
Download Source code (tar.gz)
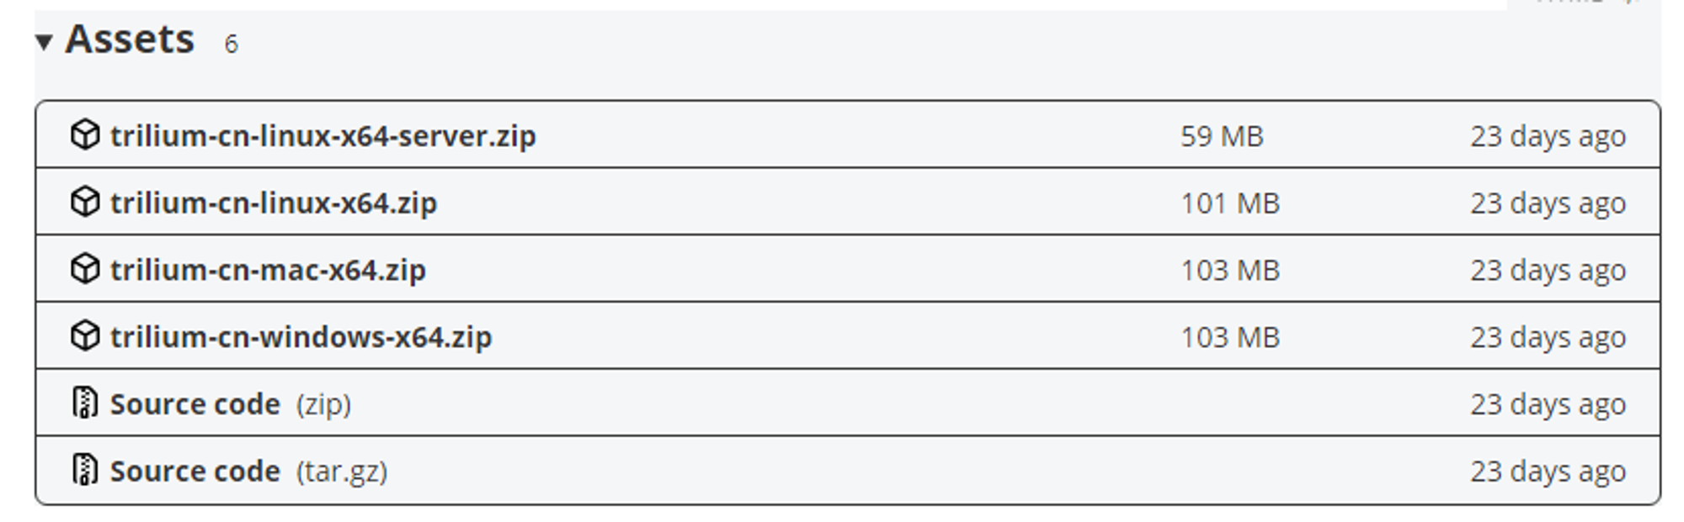249,472
